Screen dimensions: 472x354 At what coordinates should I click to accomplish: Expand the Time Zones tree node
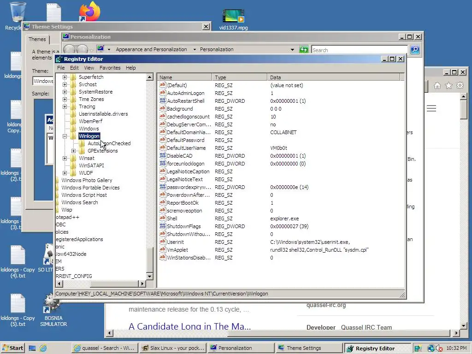[65, 100]
